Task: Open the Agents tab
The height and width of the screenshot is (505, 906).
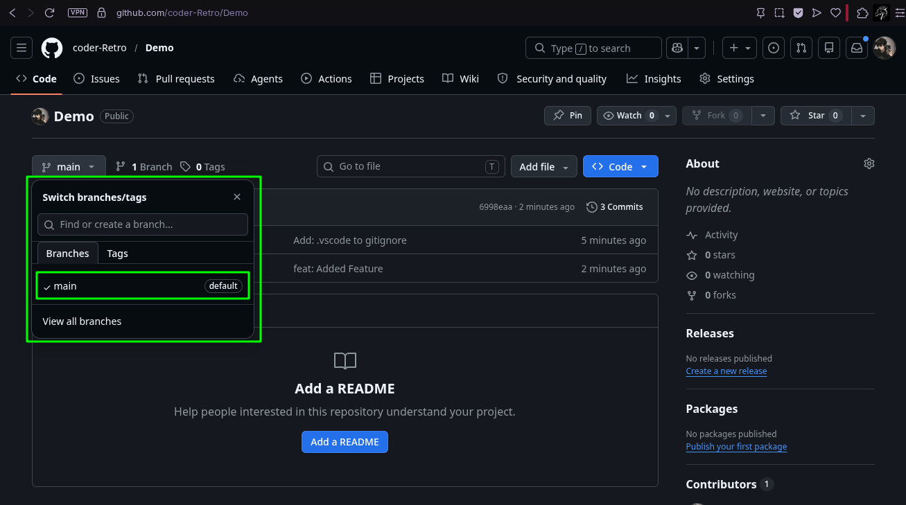Action: [258, 78]
